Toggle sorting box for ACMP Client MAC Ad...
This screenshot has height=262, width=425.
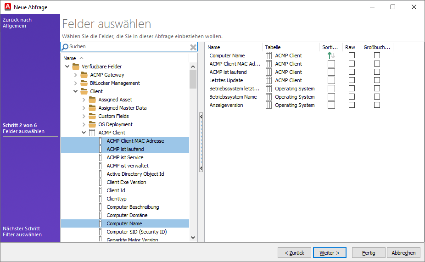(331, 64)
